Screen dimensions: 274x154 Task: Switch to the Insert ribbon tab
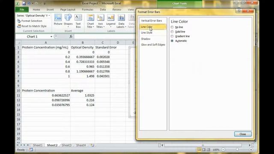(50, 9)
